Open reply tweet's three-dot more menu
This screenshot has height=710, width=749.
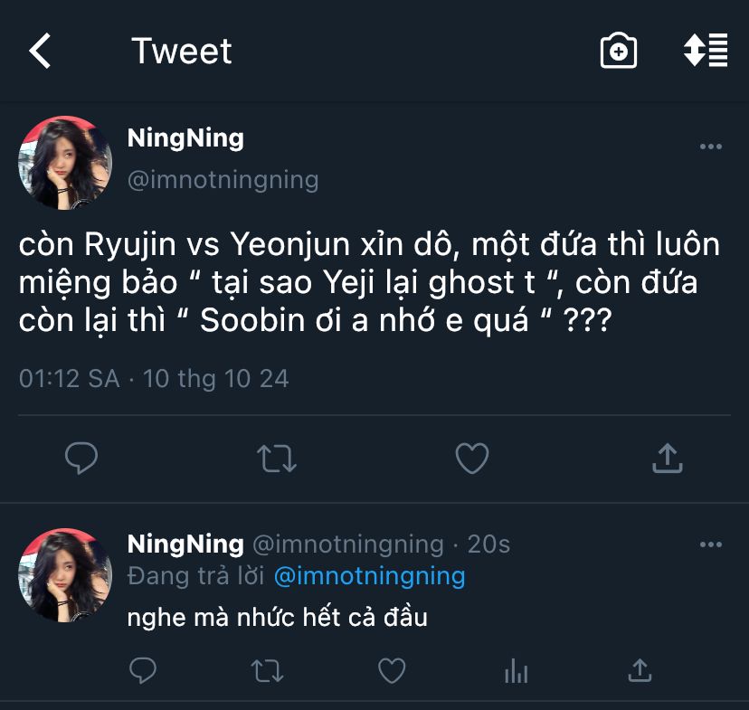click(x=711, y=544)
